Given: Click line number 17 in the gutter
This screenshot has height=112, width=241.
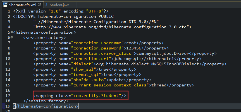Looking at the screenshot, I should point(8,96).
